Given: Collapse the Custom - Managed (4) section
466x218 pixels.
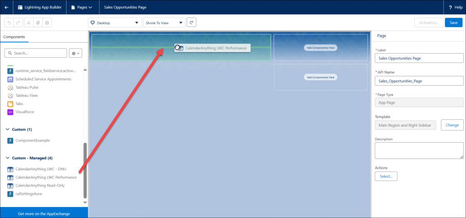Looking at the screenshot, I should pyautogui.click(x=8, y=158).
